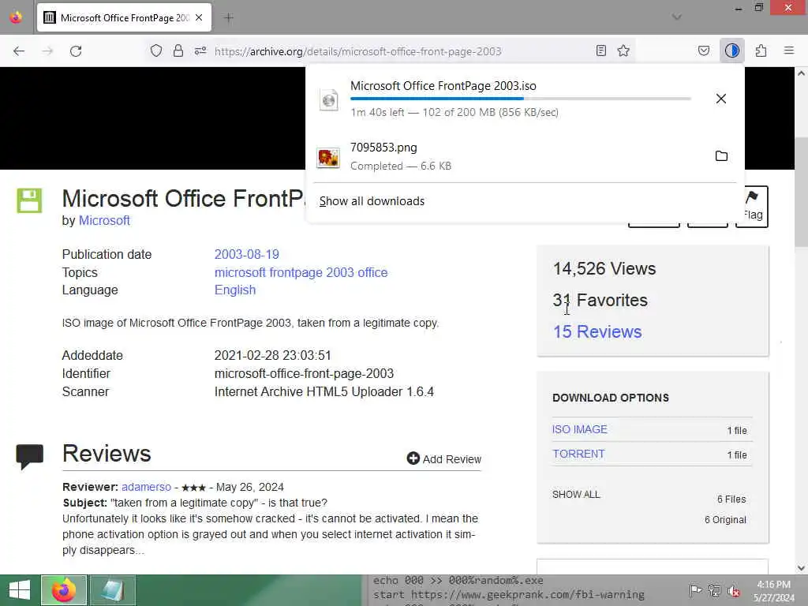Select the Microsoft Office FrontPage tab
Viewport: 808px width, 606px height.
[124, 17]
